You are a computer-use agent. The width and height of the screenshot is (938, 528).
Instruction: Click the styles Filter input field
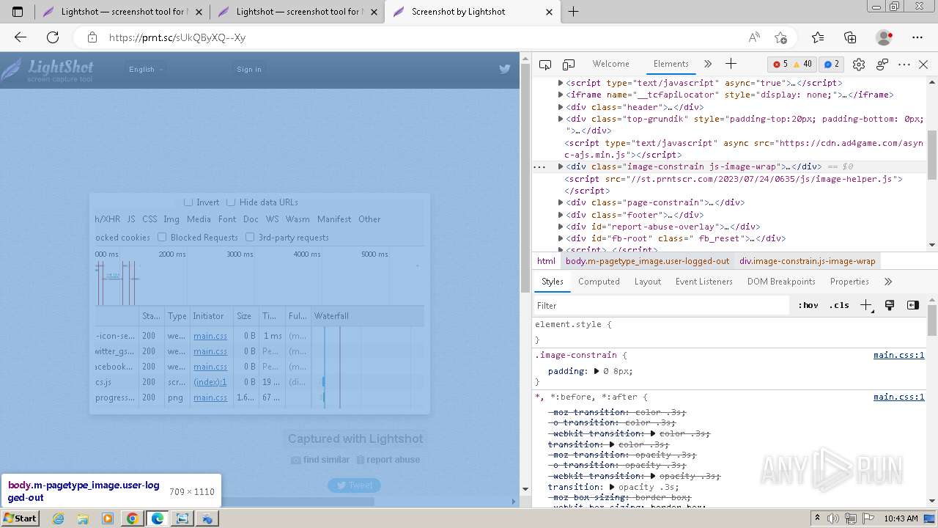(661, 305)
